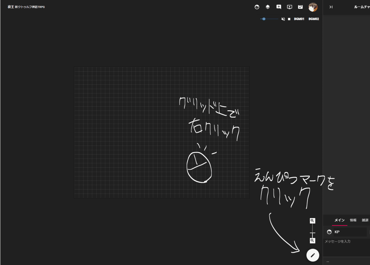This screenshot has width=370, height=265.
Task: Open the character list face icon in top toolbar
Action: (x=257, y=7)
